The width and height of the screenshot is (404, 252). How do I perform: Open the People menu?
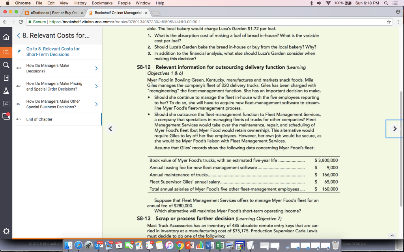124,3
